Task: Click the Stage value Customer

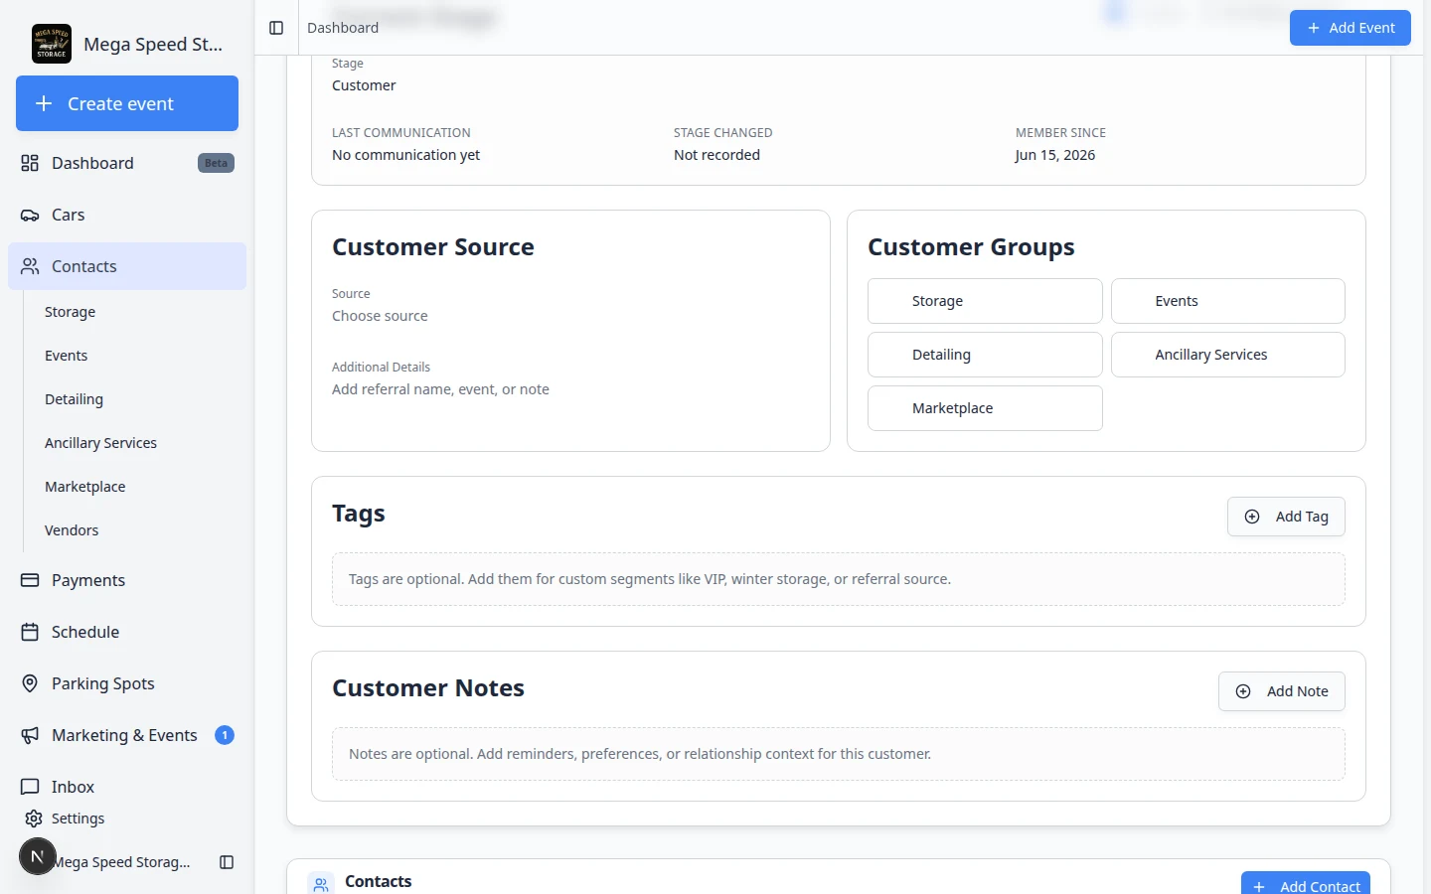Action: [364, 85]
